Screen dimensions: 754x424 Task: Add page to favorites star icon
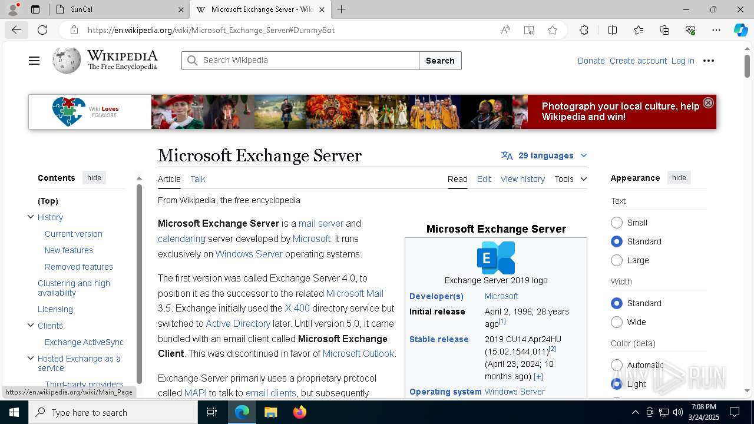553,30
